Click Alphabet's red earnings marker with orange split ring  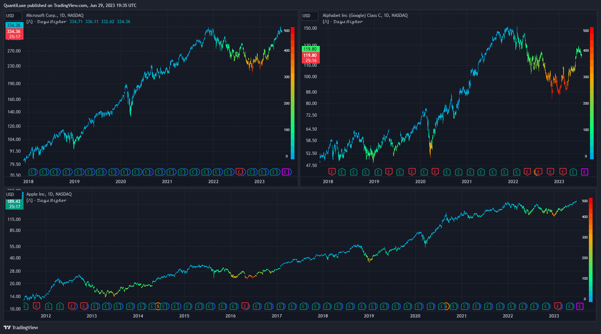pos(539,172)
